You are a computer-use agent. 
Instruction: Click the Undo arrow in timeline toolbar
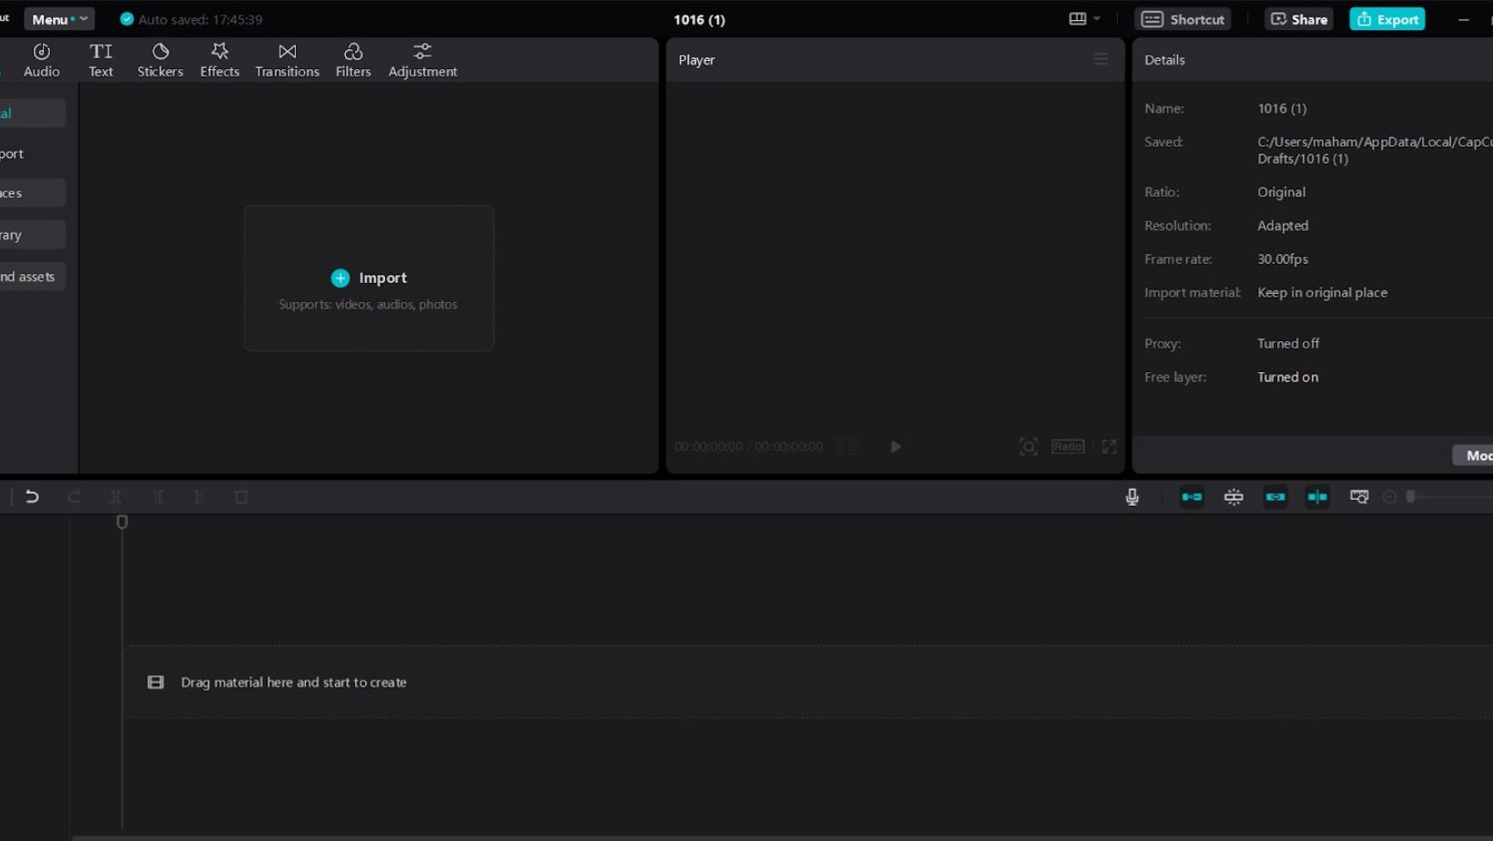click(x=32, y=497)
